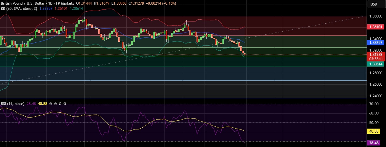Click the green 1.30614 price scale label
386x147 pixels.
(376, 64)
